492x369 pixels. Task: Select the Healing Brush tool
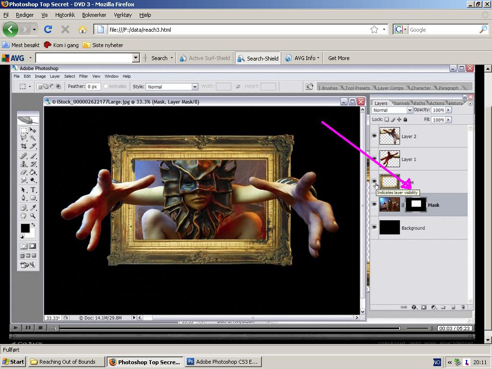24,156
